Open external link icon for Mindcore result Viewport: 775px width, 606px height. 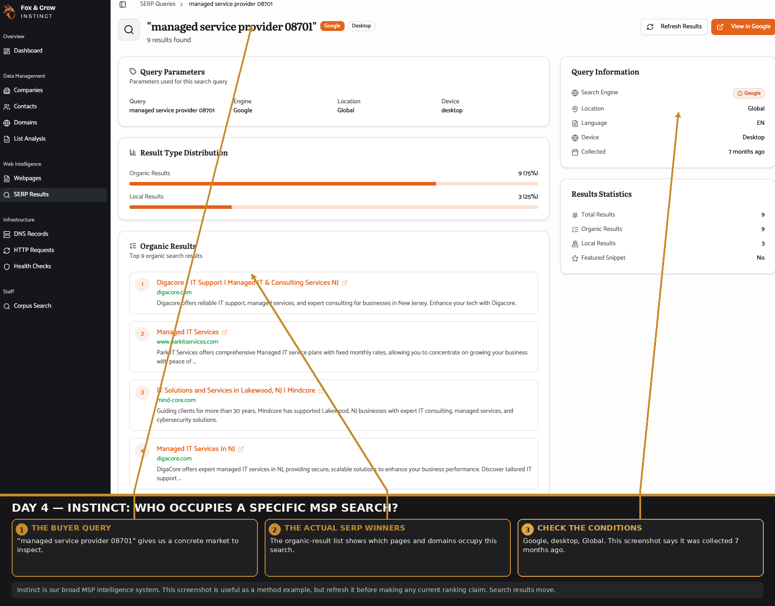[x=321, y=391]
